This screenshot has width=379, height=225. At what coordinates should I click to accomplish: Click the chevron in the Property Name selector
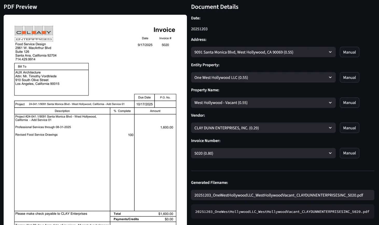pyautogui.click(x=330, y=103)
